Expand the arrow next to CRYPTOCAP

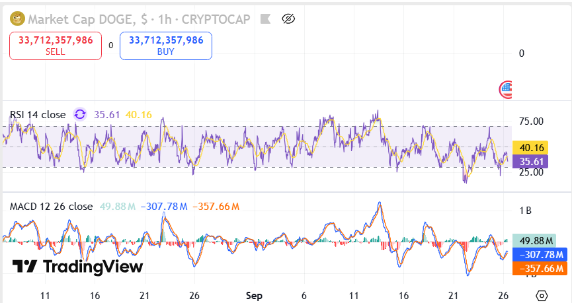tap(265, 19)
